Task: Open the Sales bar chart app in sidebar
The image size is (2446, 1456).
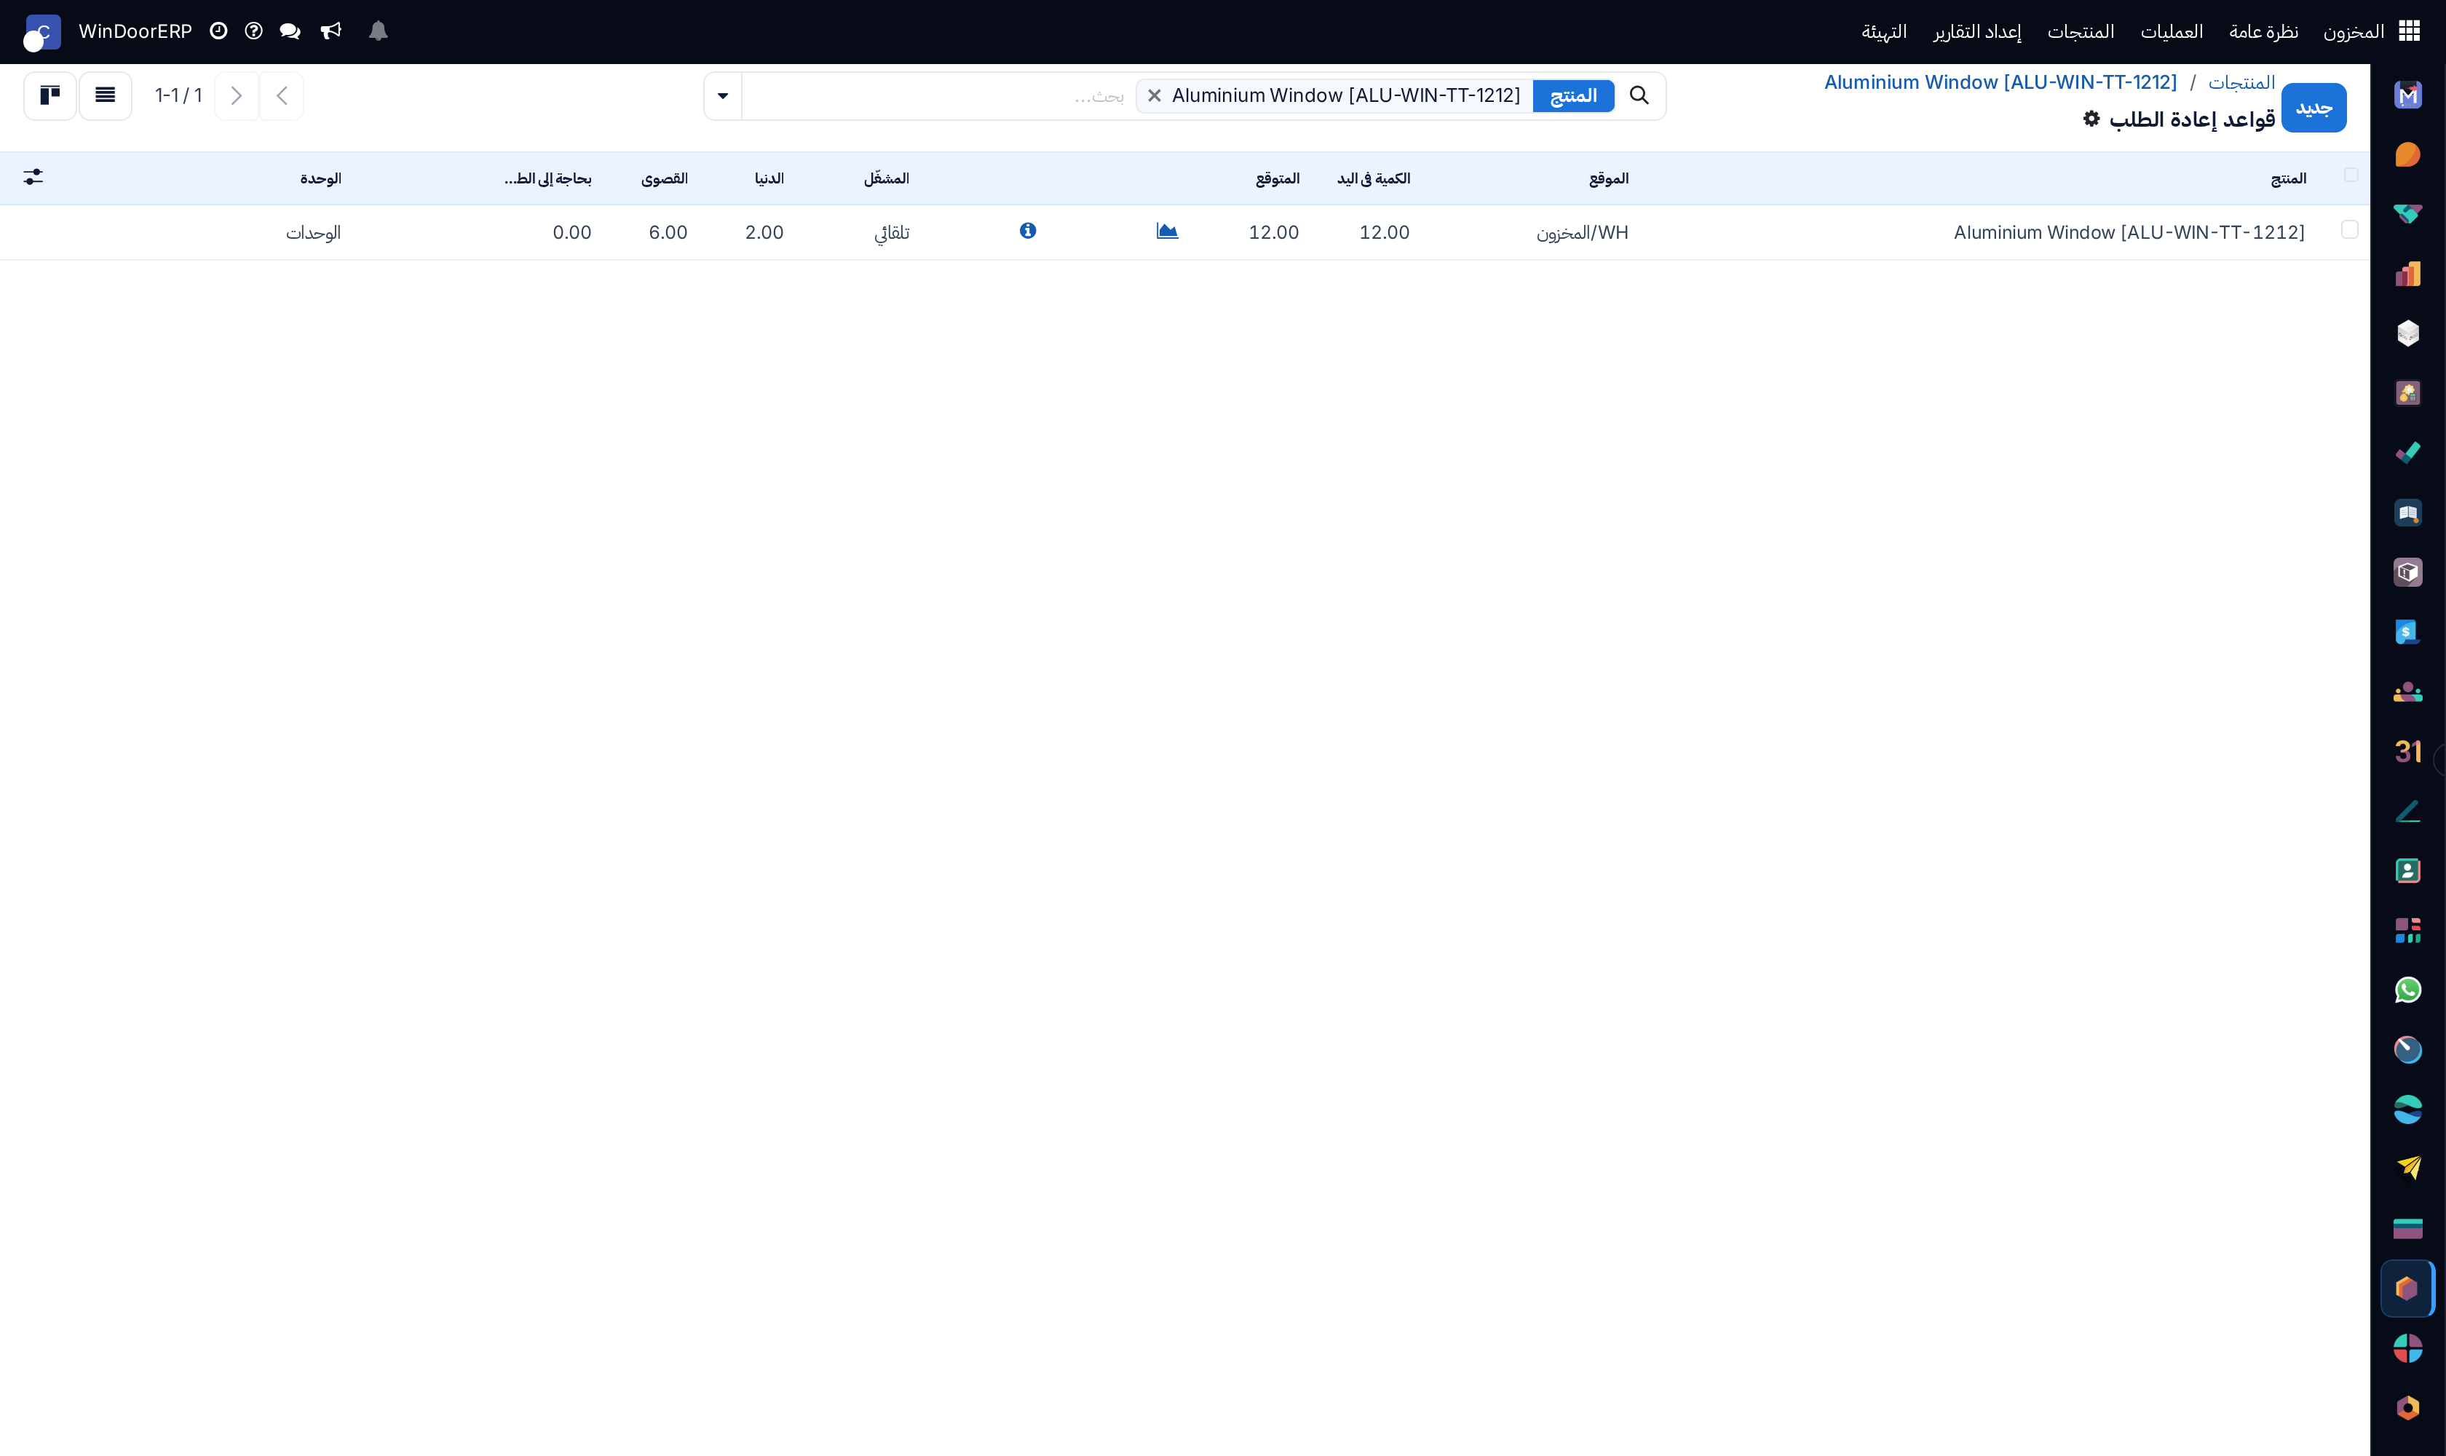Action: point(2407,274)
